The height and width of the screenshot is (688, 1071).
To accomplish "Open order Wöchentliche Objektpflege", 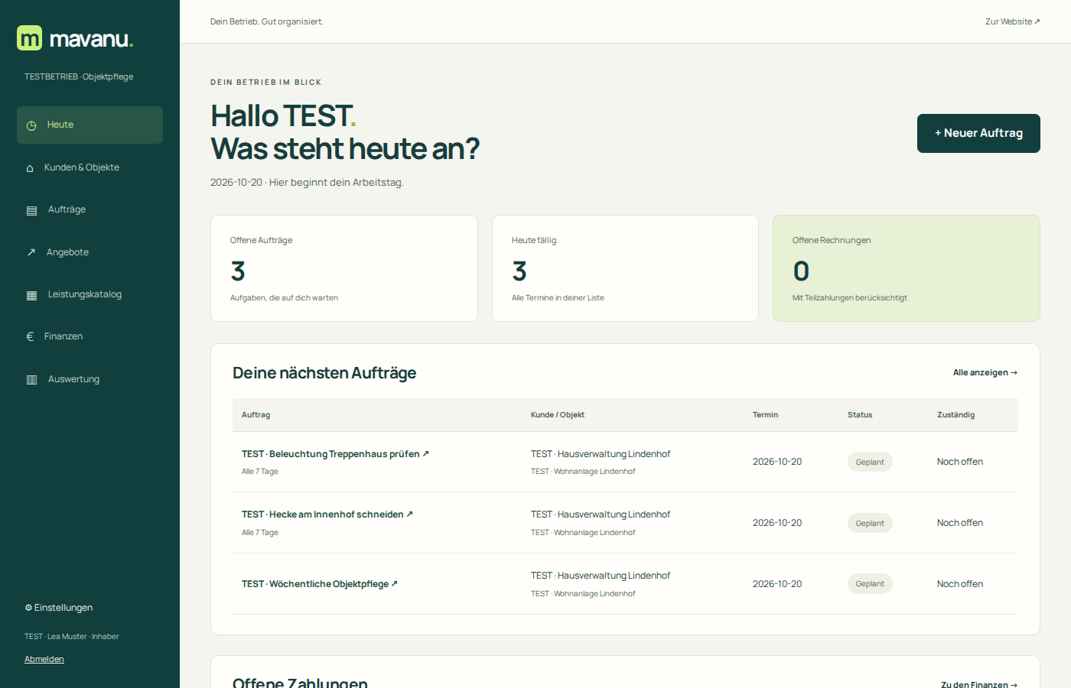I will (320, 584).
